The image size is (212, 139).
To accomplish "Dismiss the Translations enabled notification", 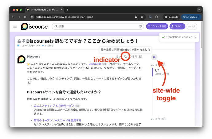I will pos(195,37).
